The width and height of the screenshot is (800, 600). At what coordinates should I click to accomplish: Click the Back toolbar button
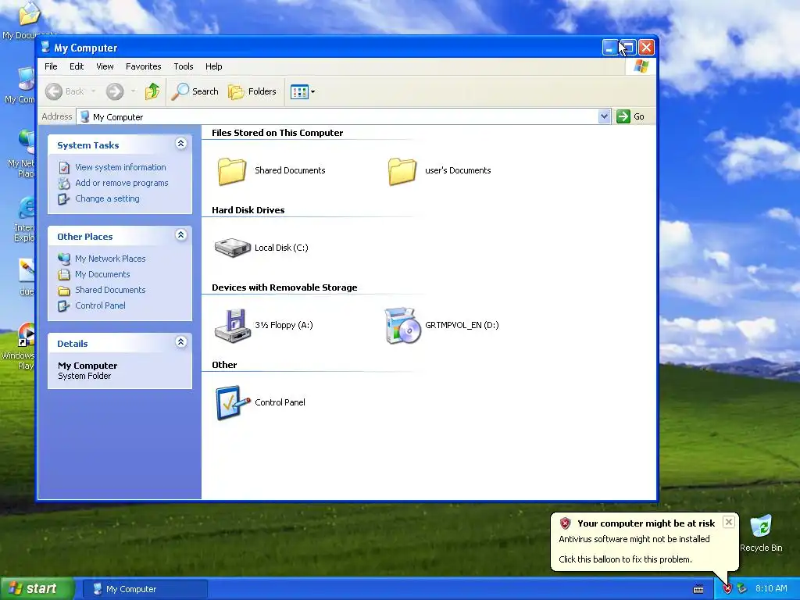click(x=65, y=91)
